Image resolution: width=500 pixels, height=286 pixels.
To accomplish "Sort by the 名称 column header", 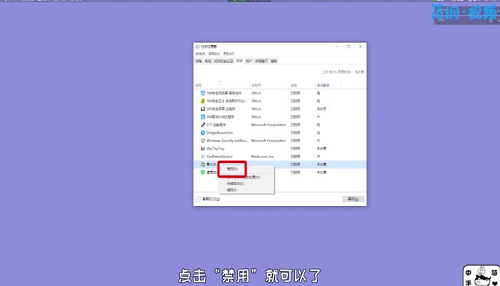I will 199,85.
